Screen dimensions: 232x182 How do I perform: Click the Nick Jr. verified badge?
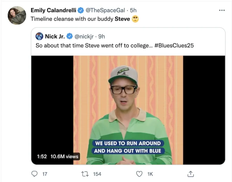(x=69, y=37)
